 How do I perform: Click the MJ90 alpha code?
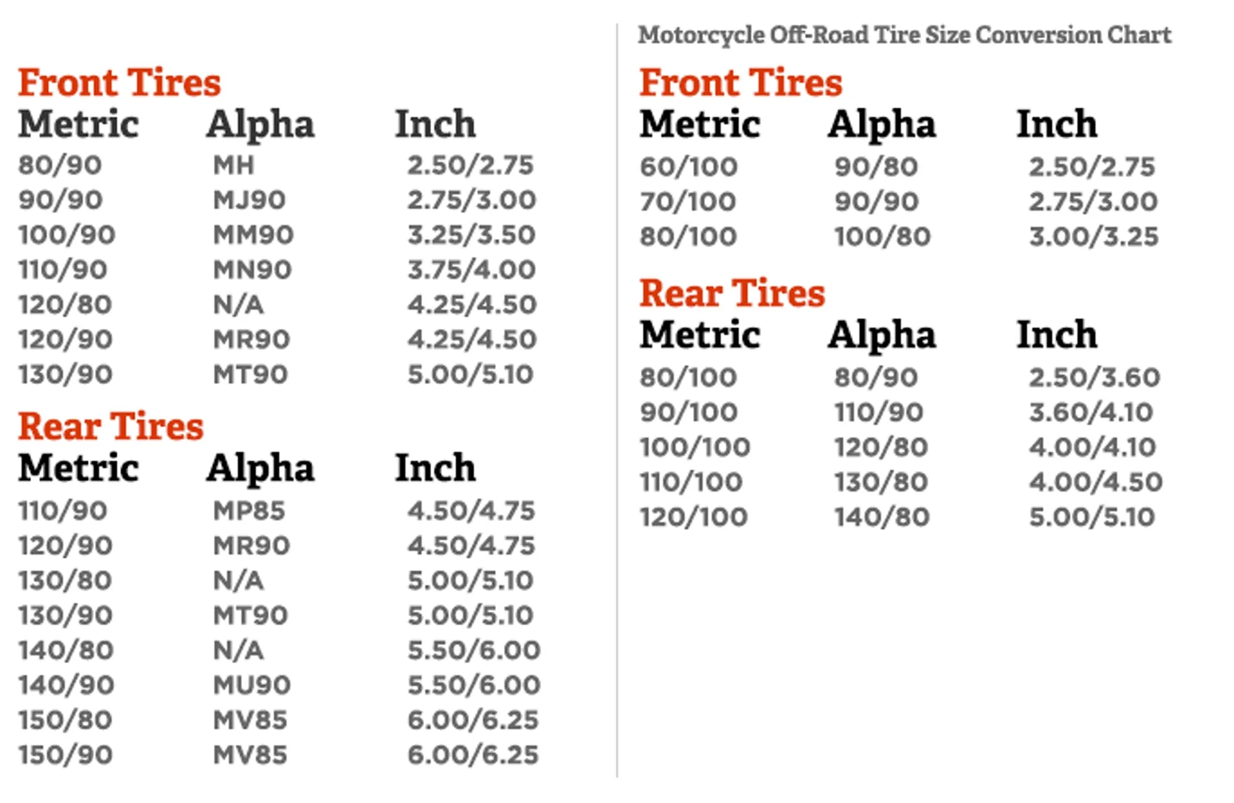[x=249, y=200]
